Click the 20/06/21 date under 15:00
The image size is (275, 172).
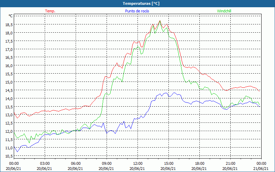(168, 169)
